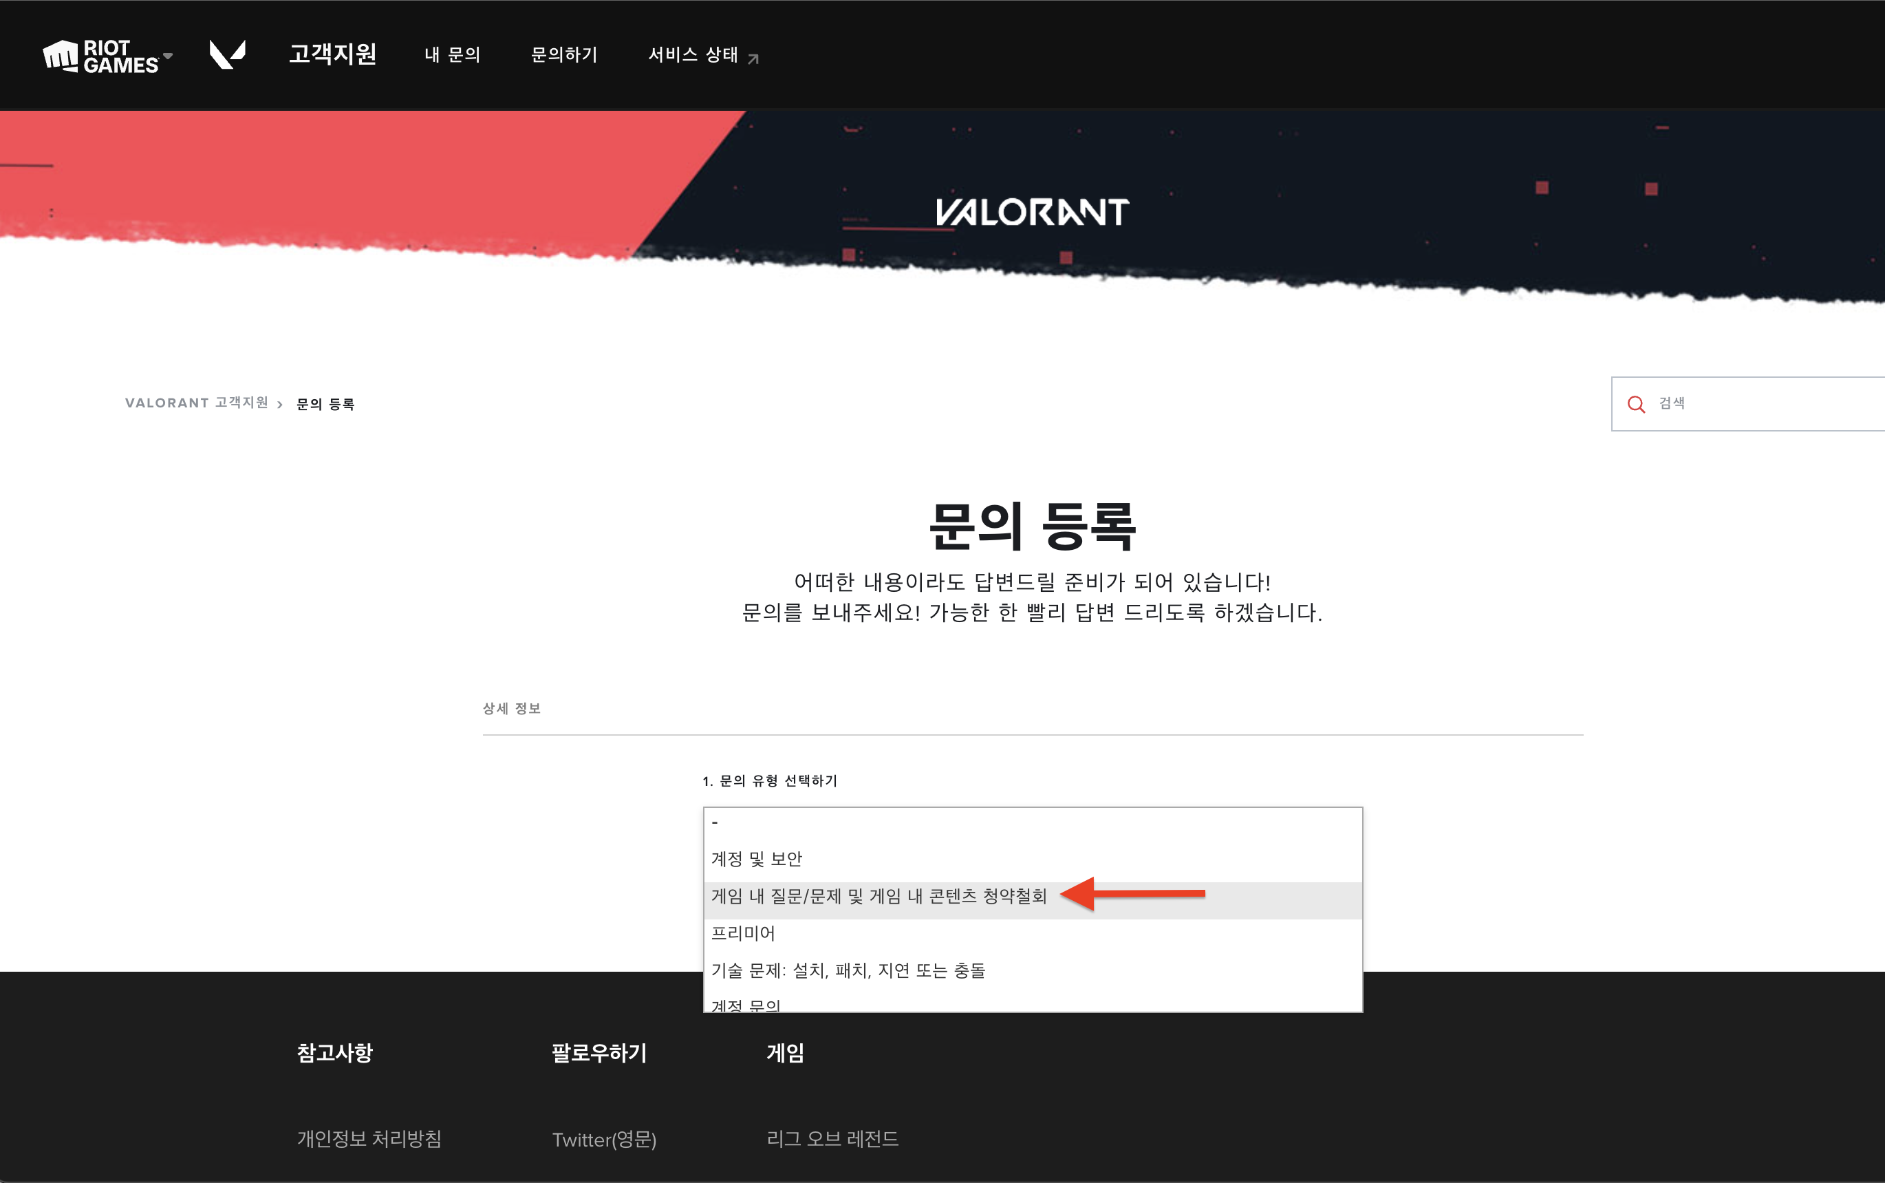Click the red search magnifier icon
This screenshot has height=1183, width=1885.
(1635, 404)
